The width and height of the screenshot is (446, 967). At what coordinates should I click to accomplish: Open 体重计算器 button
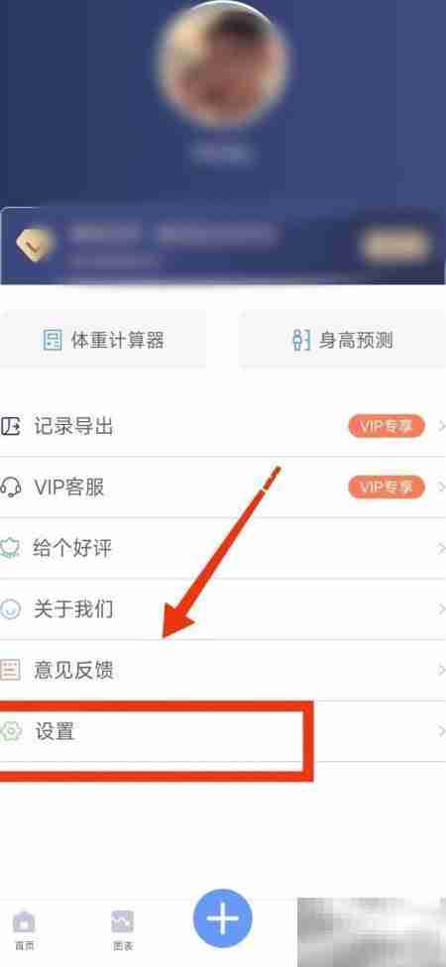pyautogui.click(x=102, y=340)
